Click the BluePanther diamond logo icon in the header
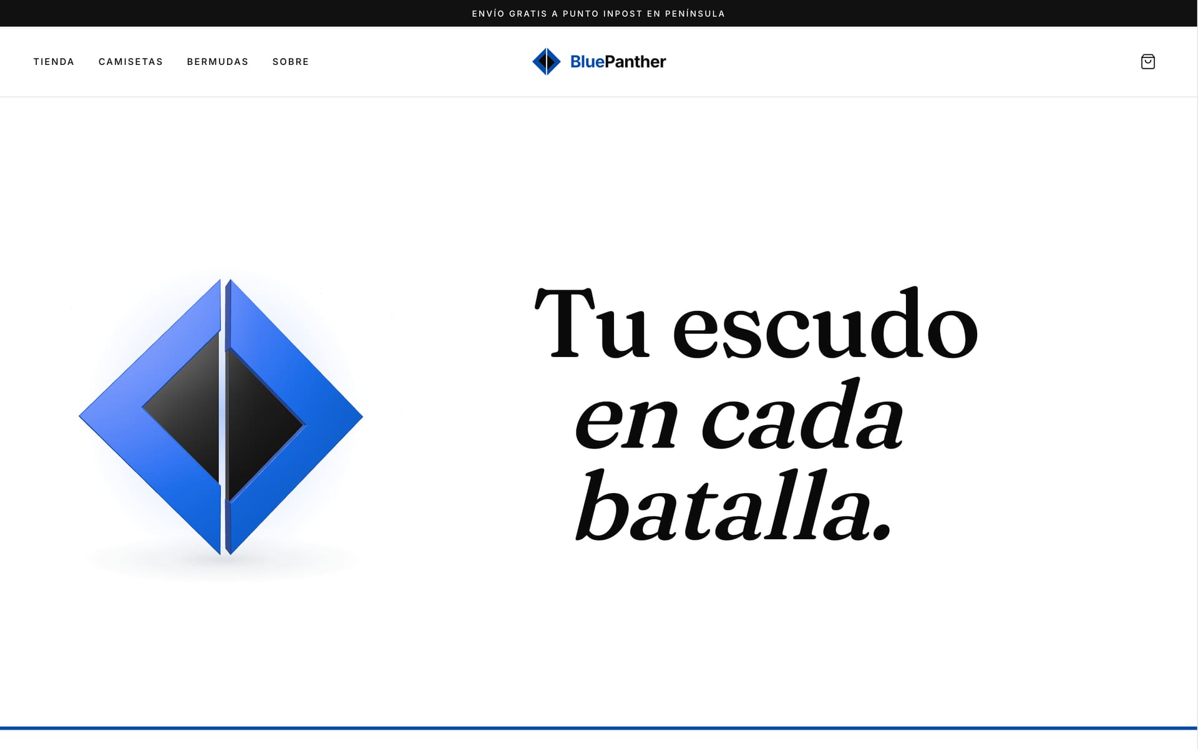The image size is (1198, 749). point(547,61)
